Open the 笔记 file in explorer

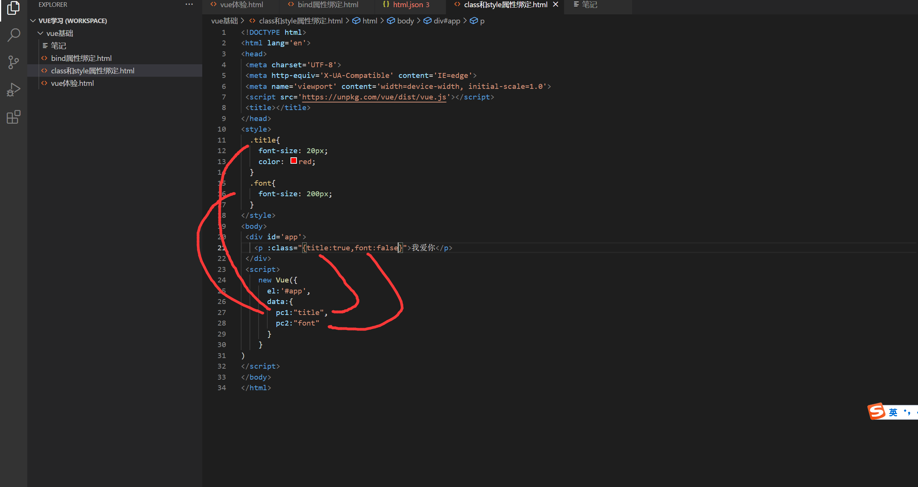58,46
